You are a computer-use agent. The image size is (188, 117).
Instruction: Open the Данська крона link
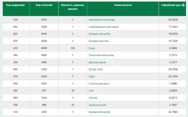[x=97, y=62]
